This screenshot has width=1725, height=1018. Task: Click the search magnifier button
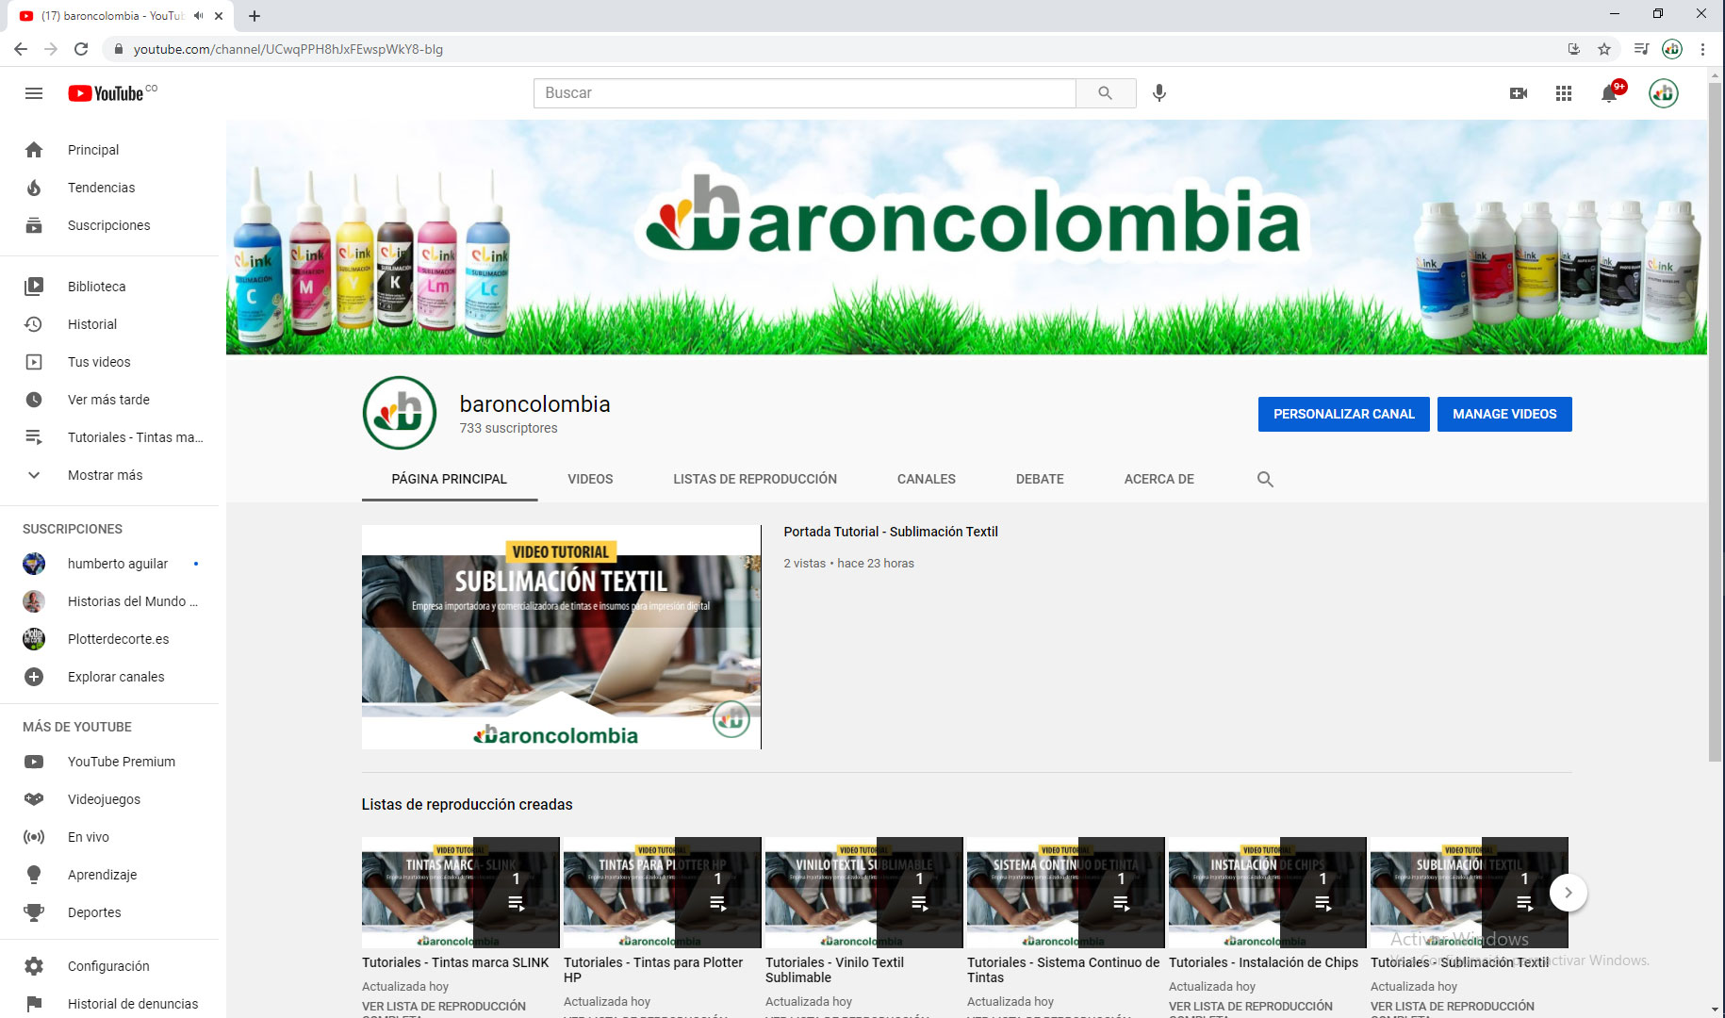coord(1105,93)
